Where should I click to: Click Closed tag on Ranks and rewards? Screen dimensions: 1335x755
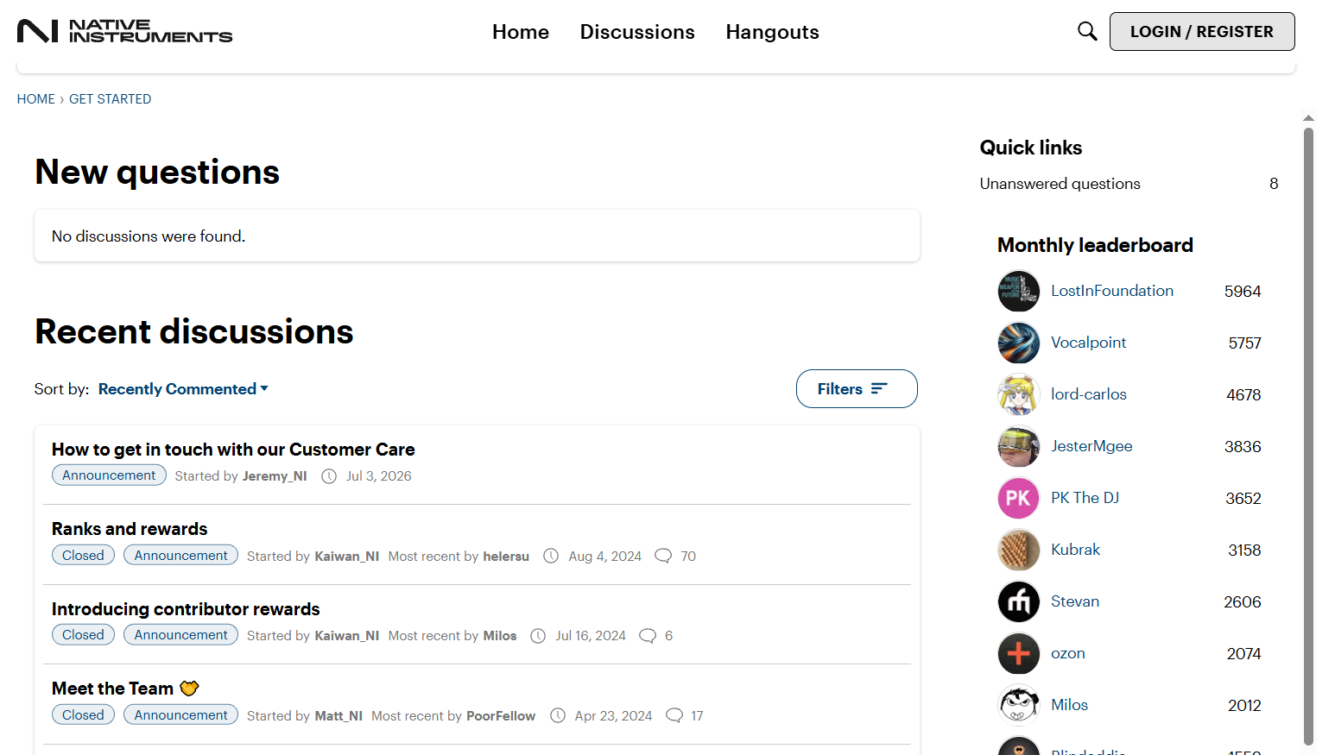click(83, 556)
